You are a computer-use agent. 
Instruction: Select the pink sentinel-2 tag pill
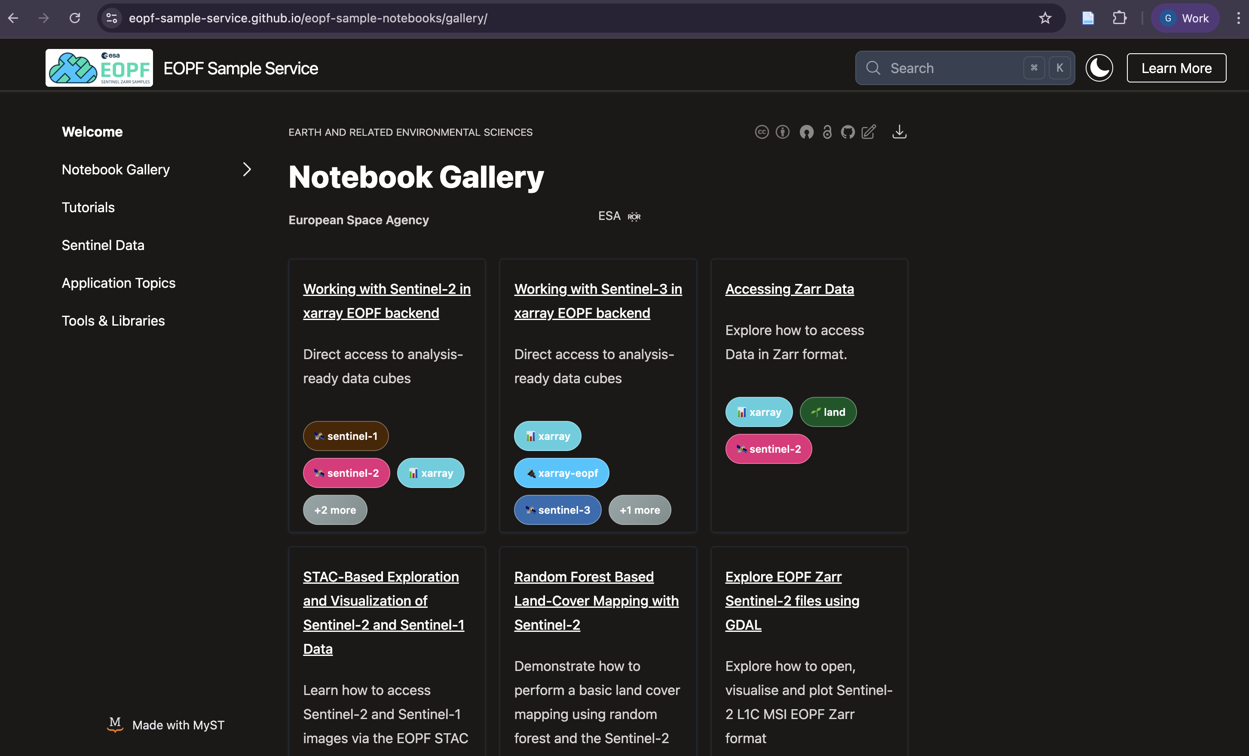click(x=346, y=473)
